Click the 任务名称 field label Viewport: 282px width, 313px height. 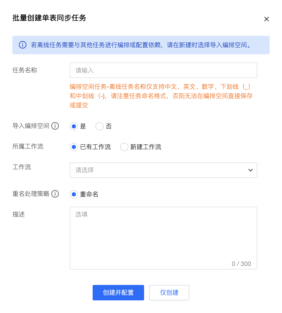(x=25, y=70)
